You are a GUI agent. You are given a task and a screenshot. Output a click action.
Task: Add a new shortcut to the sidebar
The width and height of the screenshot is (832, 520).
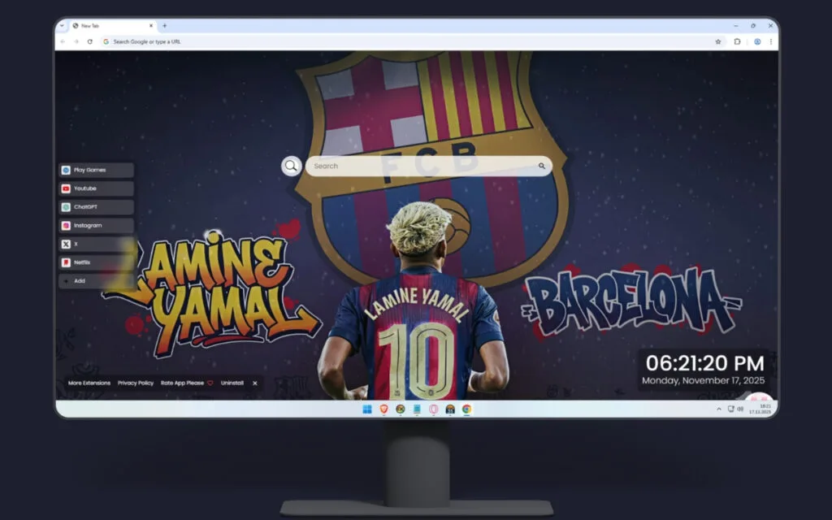tap(96, 280)
